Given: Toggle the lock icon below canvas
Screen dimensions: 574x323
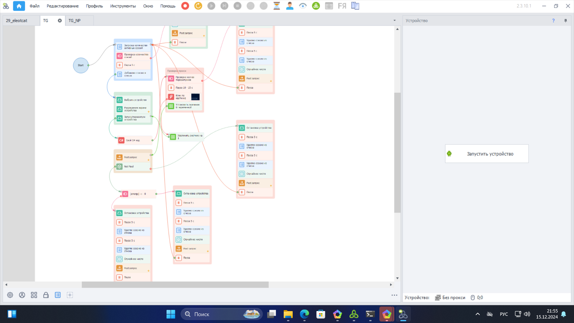Looking at the screenshot, I should coord(46,295).
